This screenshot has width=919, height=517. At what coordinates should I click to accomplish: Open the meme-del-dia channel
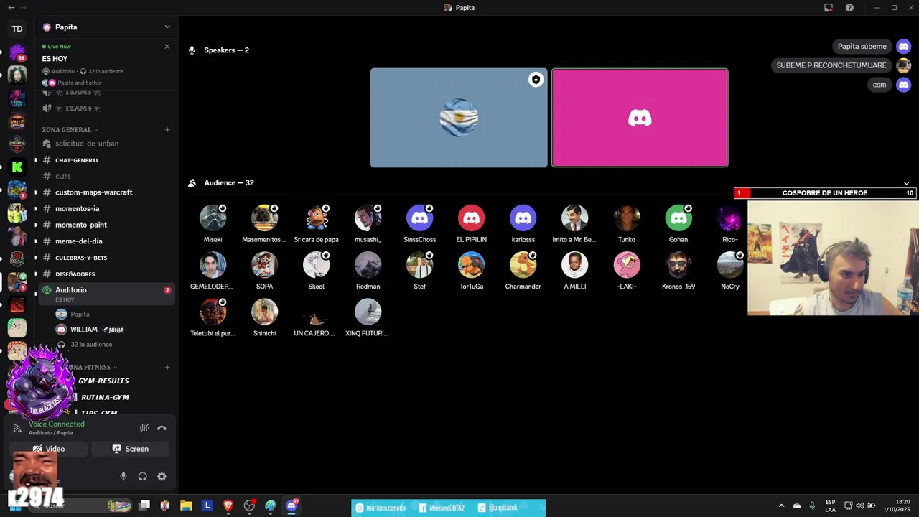[106, 241]
